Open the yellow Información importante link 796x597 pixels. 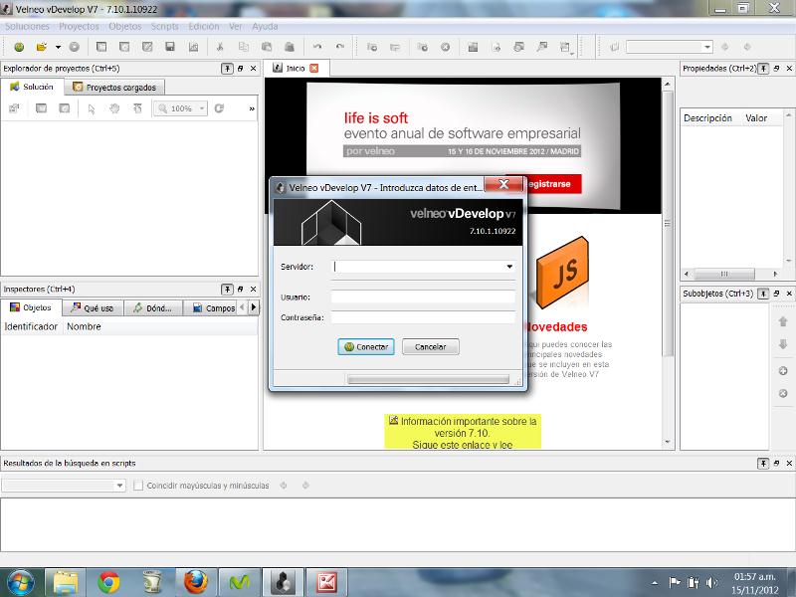pyautogui.click(x=463, y=433)
